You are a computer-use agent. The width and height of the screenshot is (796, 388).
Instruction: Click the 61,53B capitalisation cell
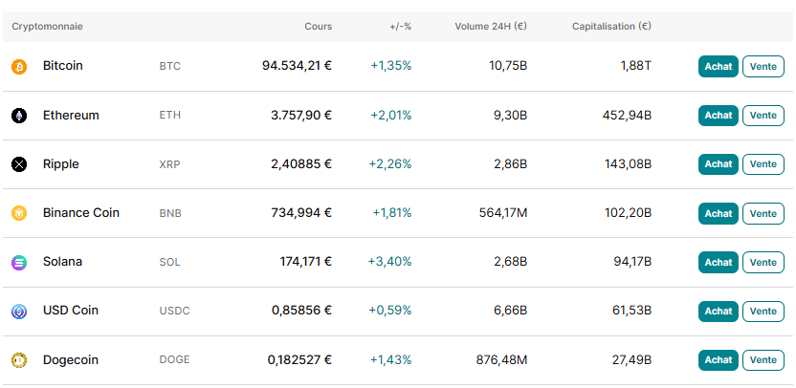tap(632, 311)
